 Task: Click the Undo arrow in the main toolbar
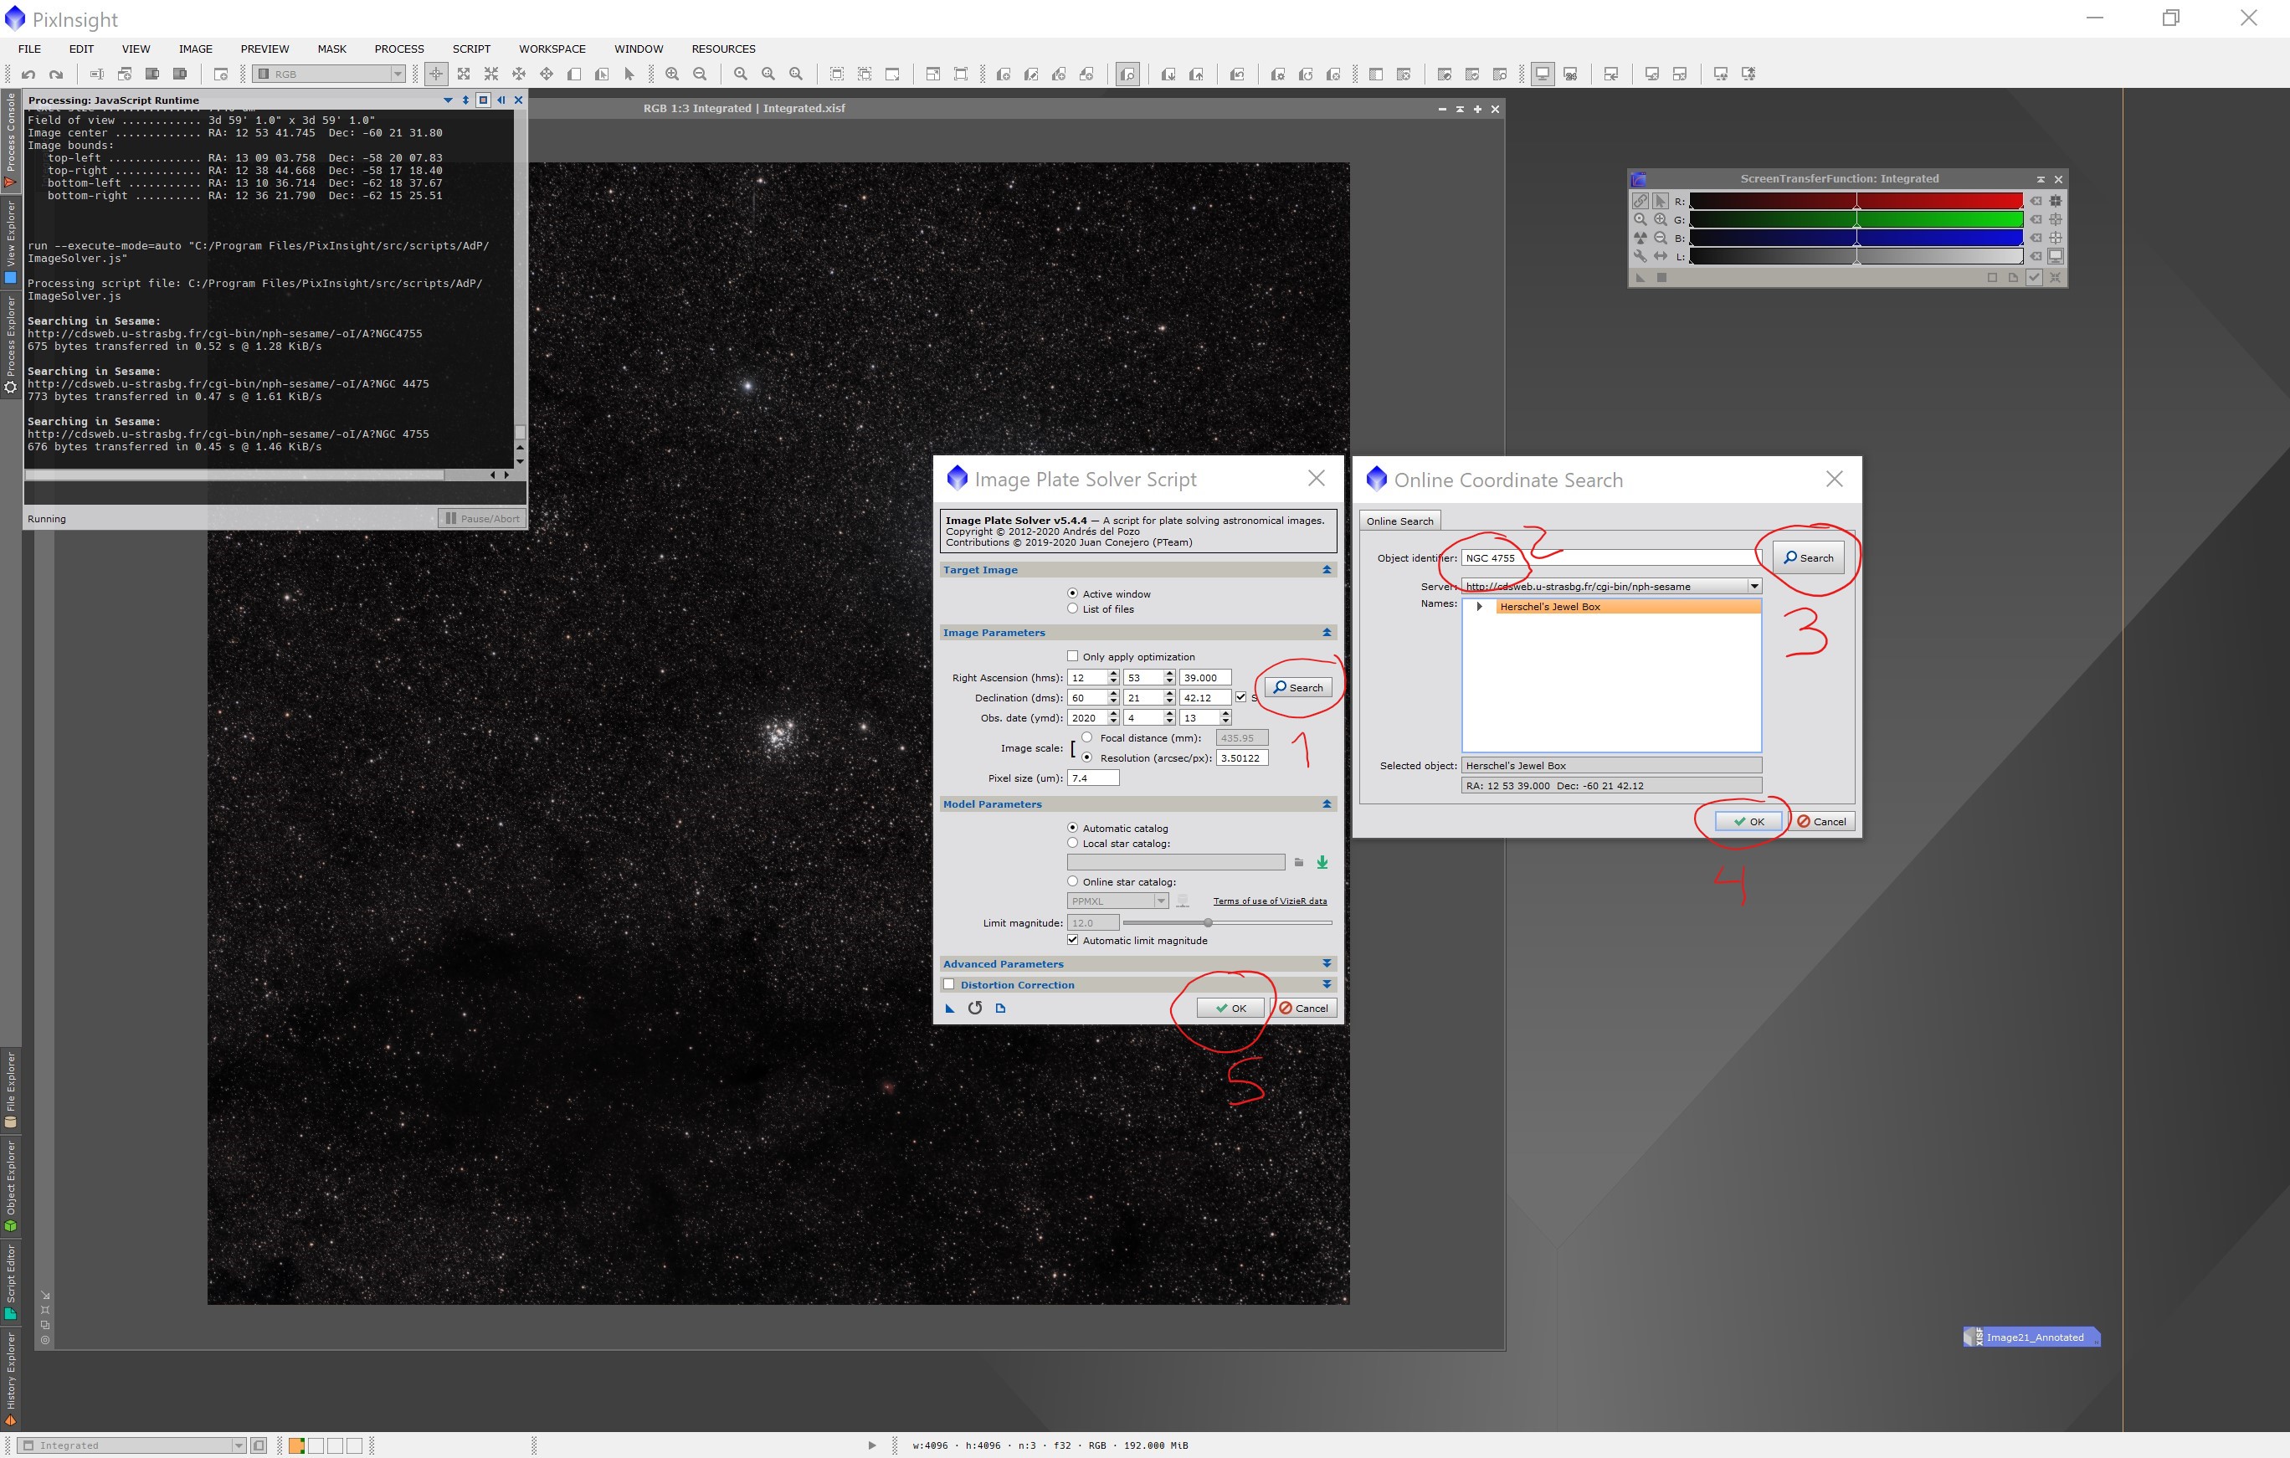28,74
